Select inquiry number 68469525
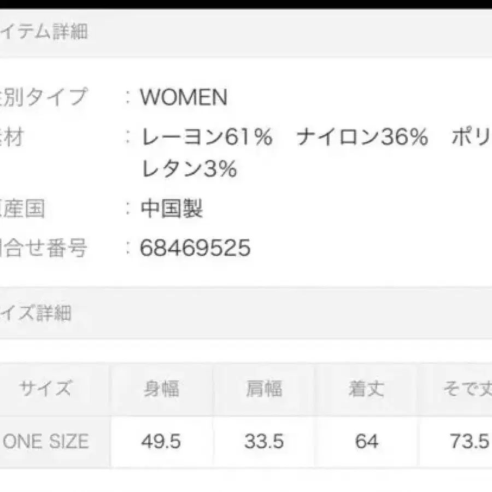Screen dimensions: 492x492 tap(195, 248)
